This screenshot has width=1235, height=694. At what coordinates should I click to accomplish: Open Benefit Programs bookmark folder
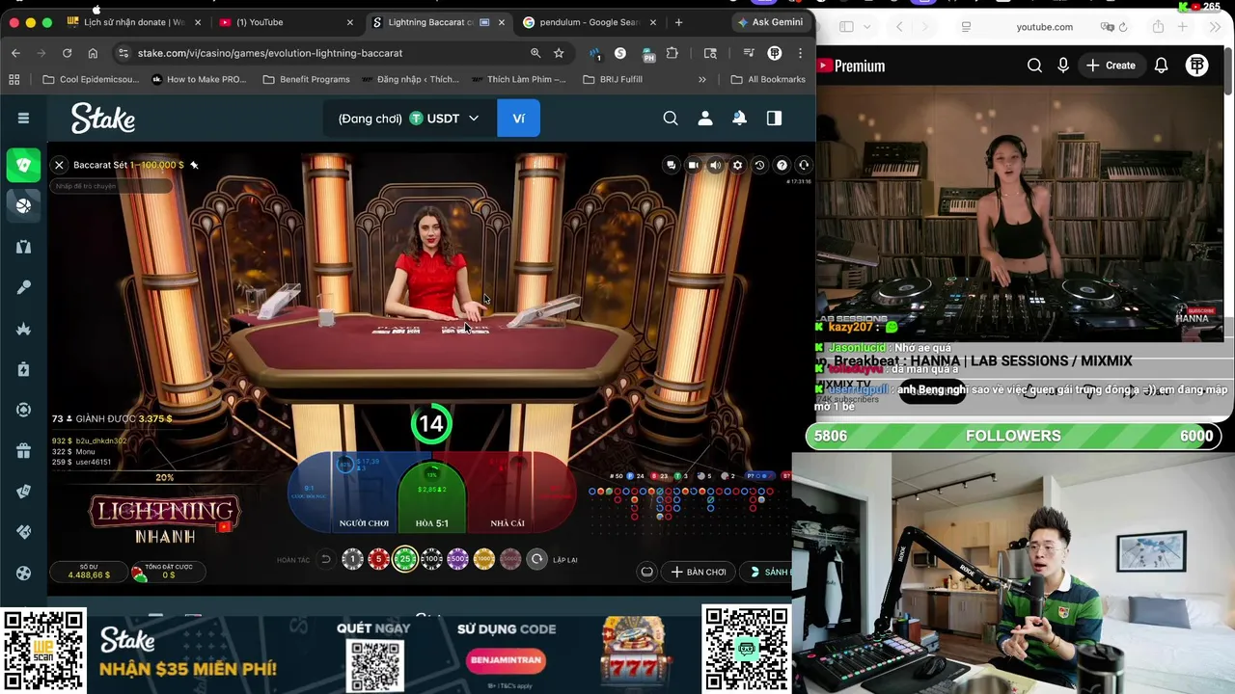(306, 79)
